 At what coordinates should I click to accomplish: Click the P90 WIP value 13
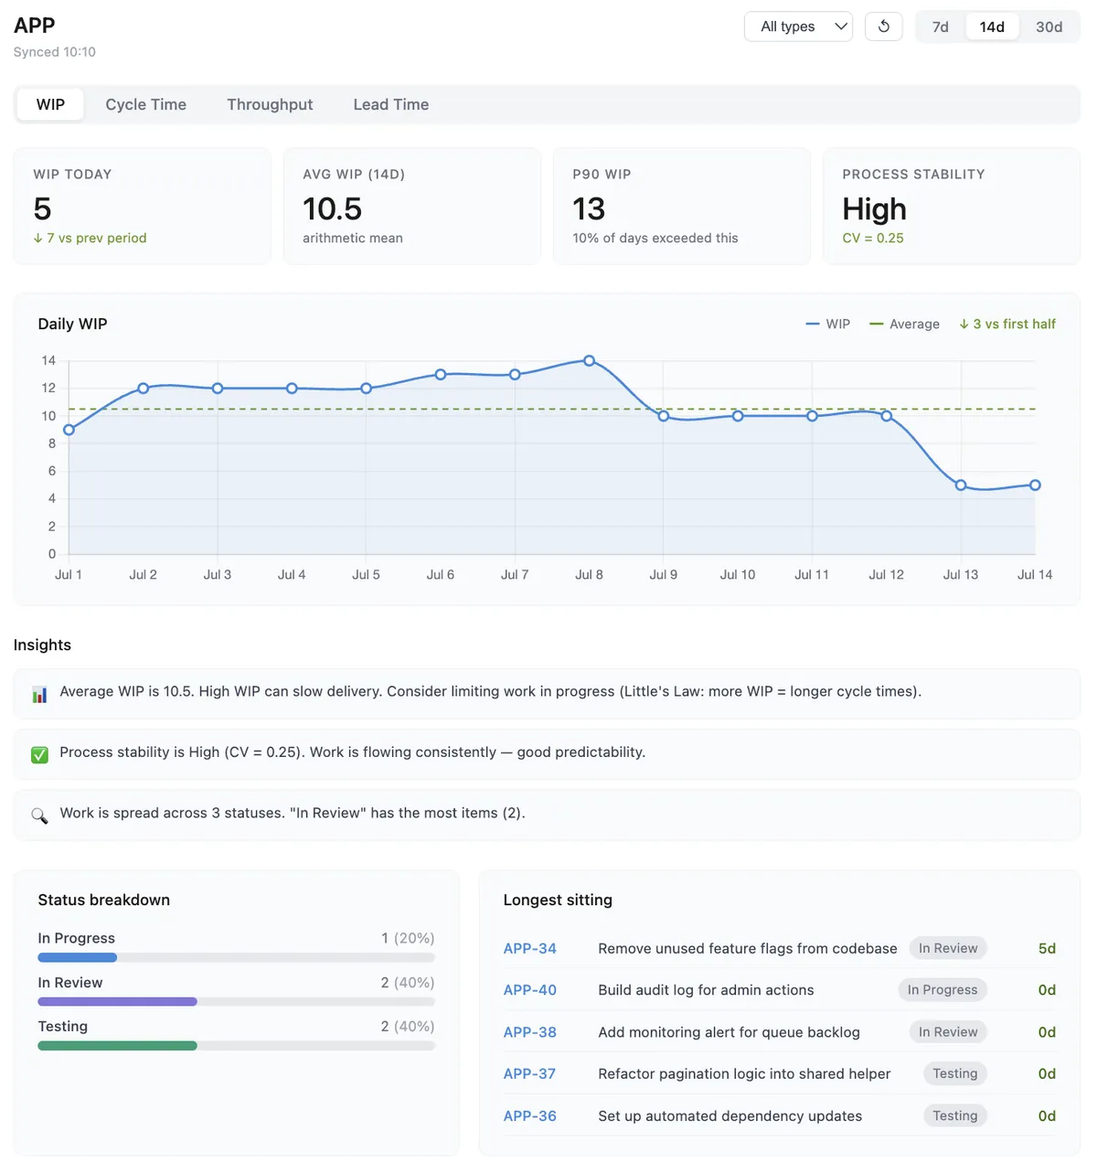coord(589,209)
